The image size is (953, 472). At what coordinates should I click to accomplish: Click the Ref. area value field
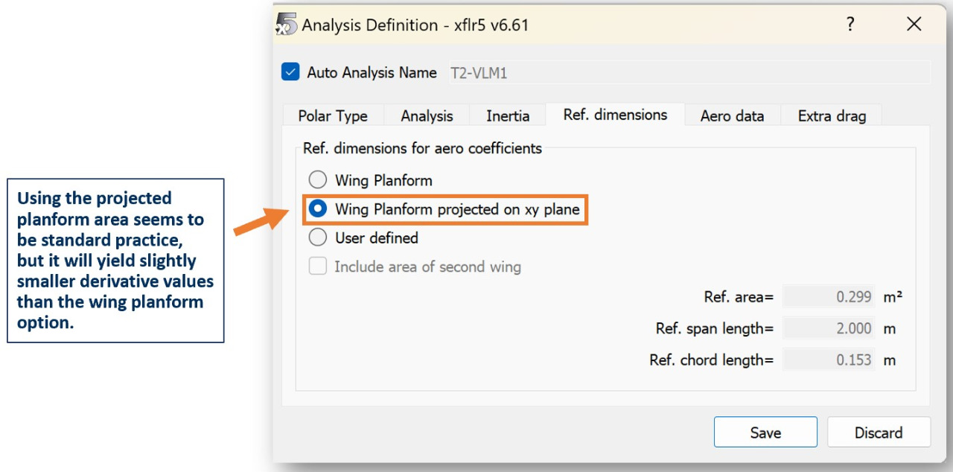tap(829, 297)
